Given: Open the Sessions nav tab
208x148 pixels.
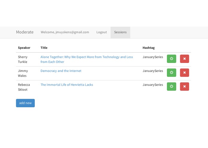Looking at the screenshot, I should coord(120,32).
